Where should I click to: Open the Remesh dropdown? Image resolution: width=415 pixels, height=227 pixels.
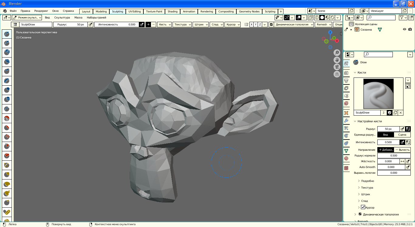(x=323, y=25)
